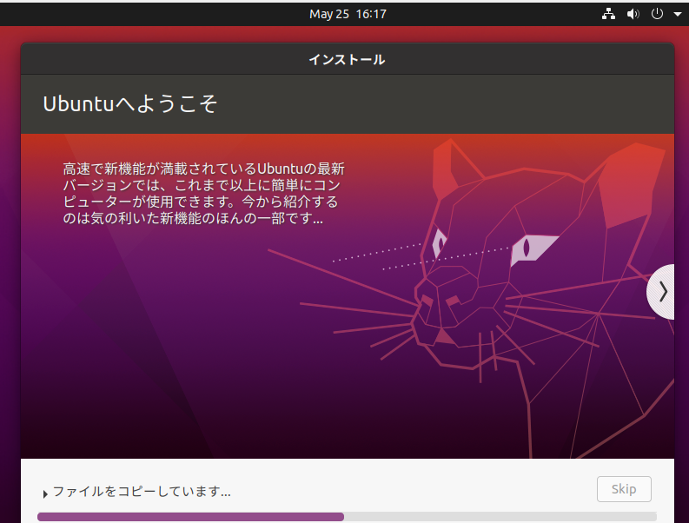This screenshot has width=689, height=523.
Task: Open the network connection status icon
Action: tap(608, 14)
